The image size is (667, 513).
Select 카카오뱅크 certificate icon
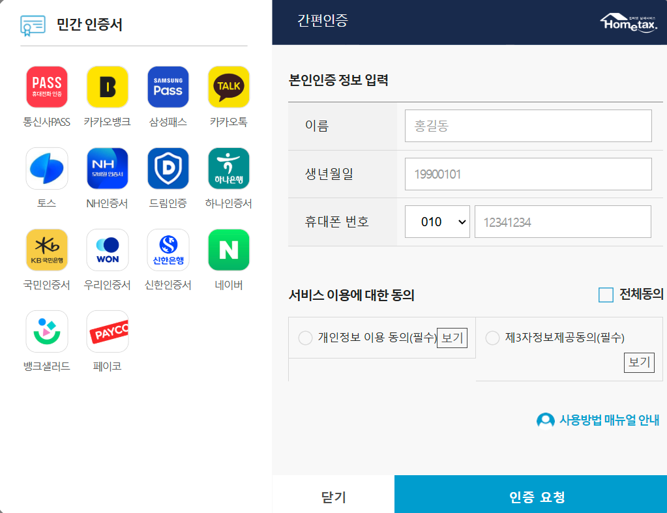(107, 86)
